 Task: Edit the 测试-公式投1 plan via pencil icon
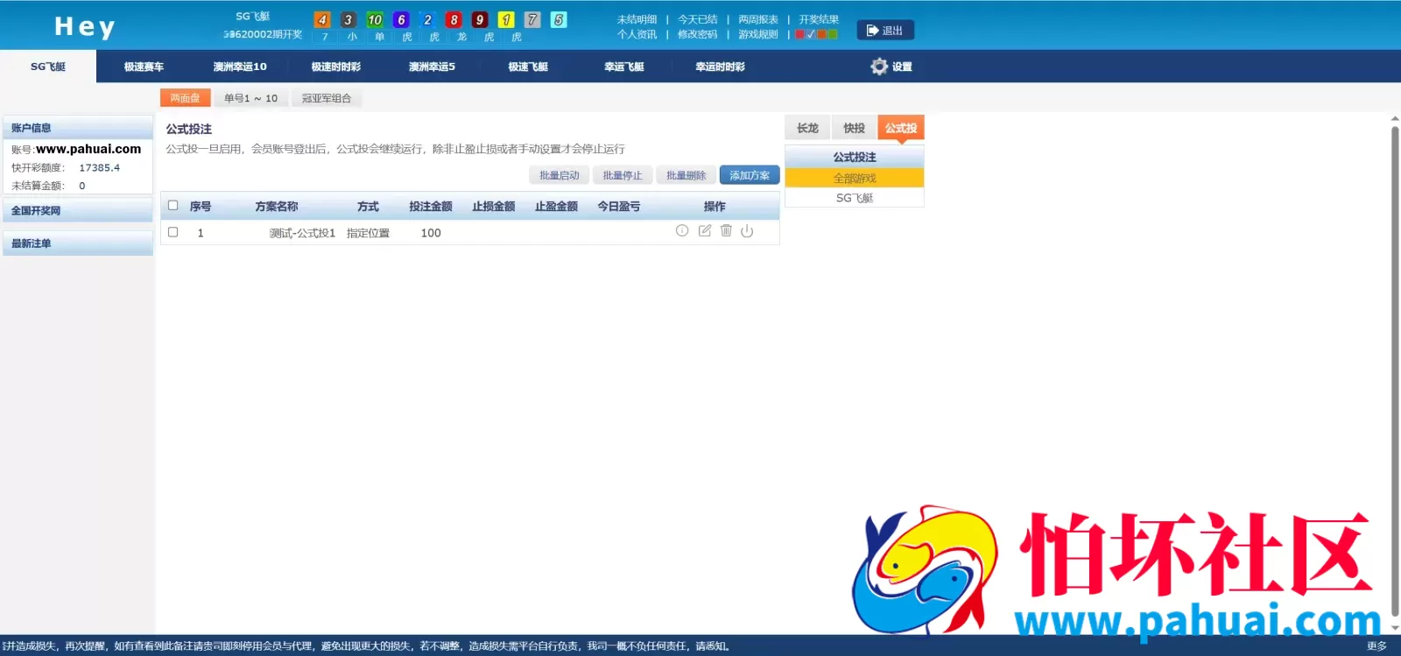[x=705, y=231]
